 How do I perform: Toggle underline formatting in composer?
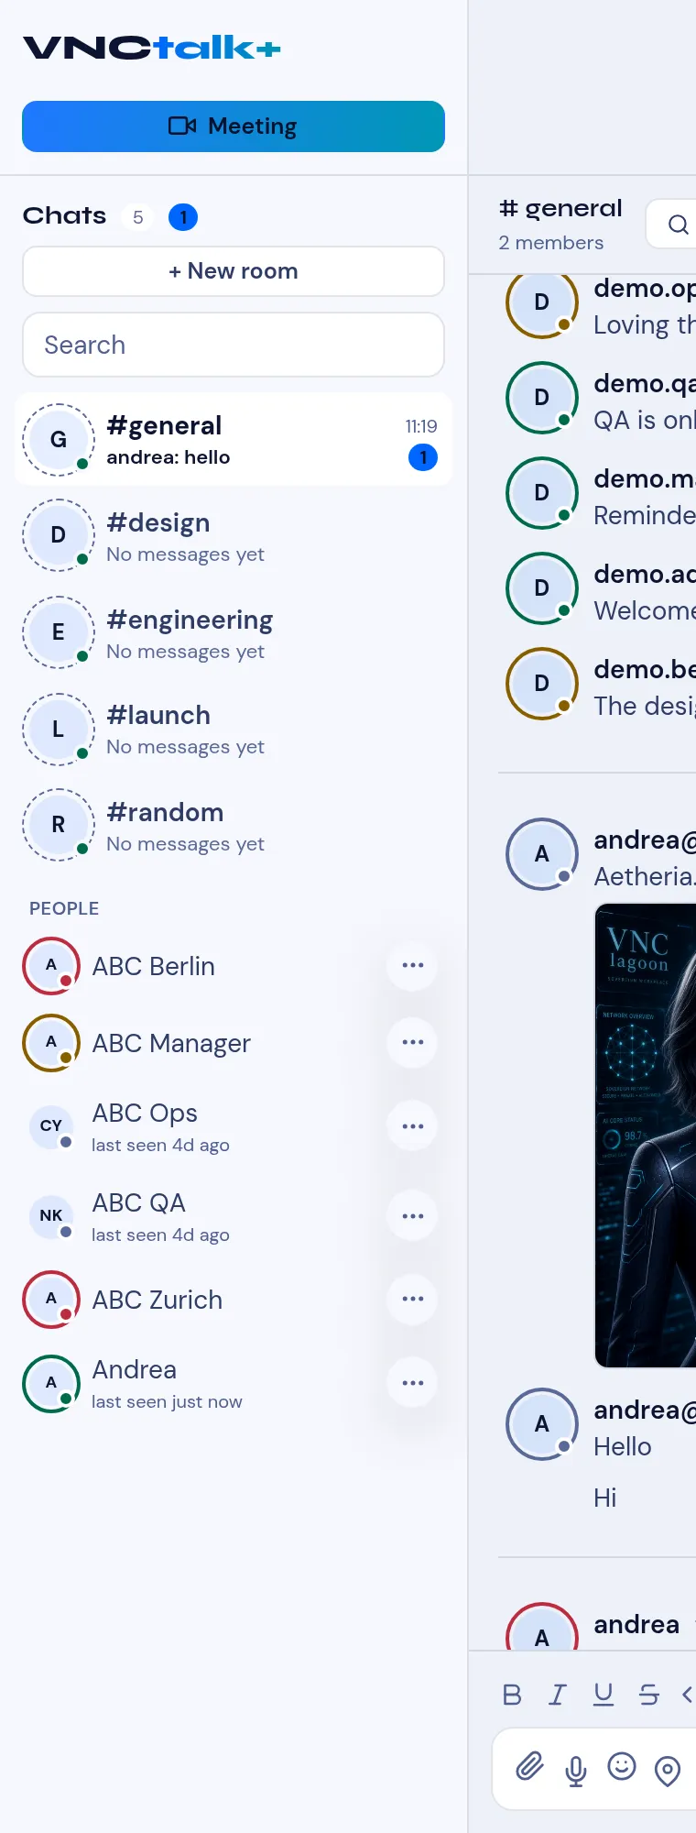[x=603, y=1695]
